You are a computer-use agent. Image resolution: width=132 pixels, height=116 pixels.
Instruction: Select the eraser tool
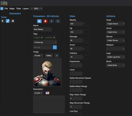tap(13, 21)
